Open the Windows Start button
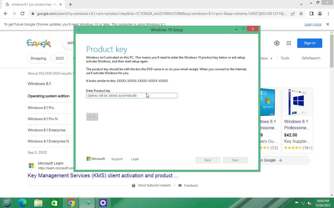Screen dimensions: 334x208 (7, 203)
